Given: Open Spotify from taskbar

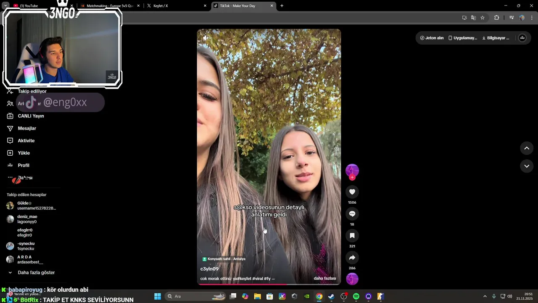Looking at the screenshot, I should (x=356, y=296).
